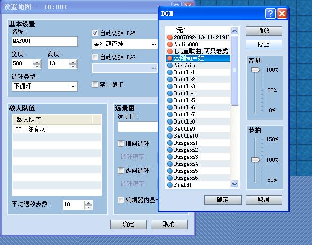Click the 音量 volume slider handle

click(x=255, y=70)
